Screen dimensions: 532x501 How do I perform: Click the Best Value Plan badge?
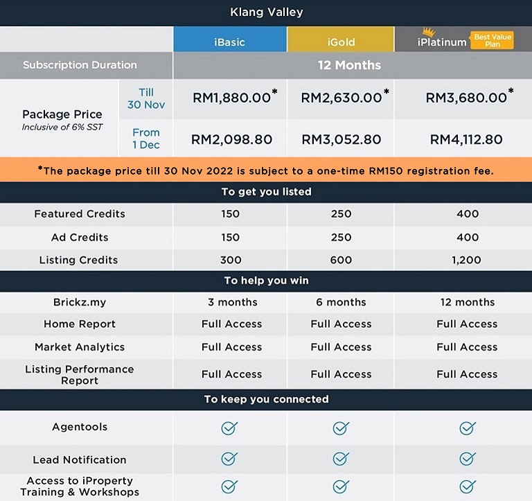coord(492,40)
